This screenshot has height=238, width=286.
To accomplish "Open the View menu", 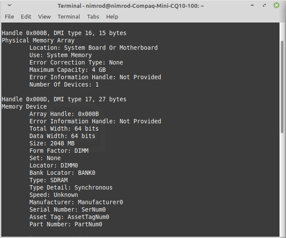I will (x=45, y=17).
